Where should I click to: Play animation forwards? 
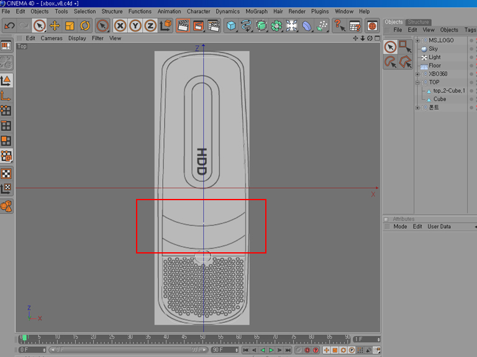(x=271, y=350)
